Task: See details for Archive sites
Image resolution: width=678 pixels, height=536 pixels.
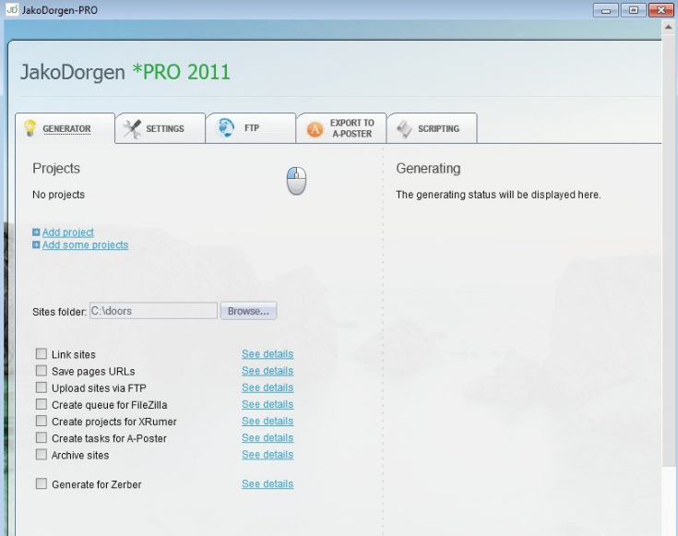Action: (268, 455)
